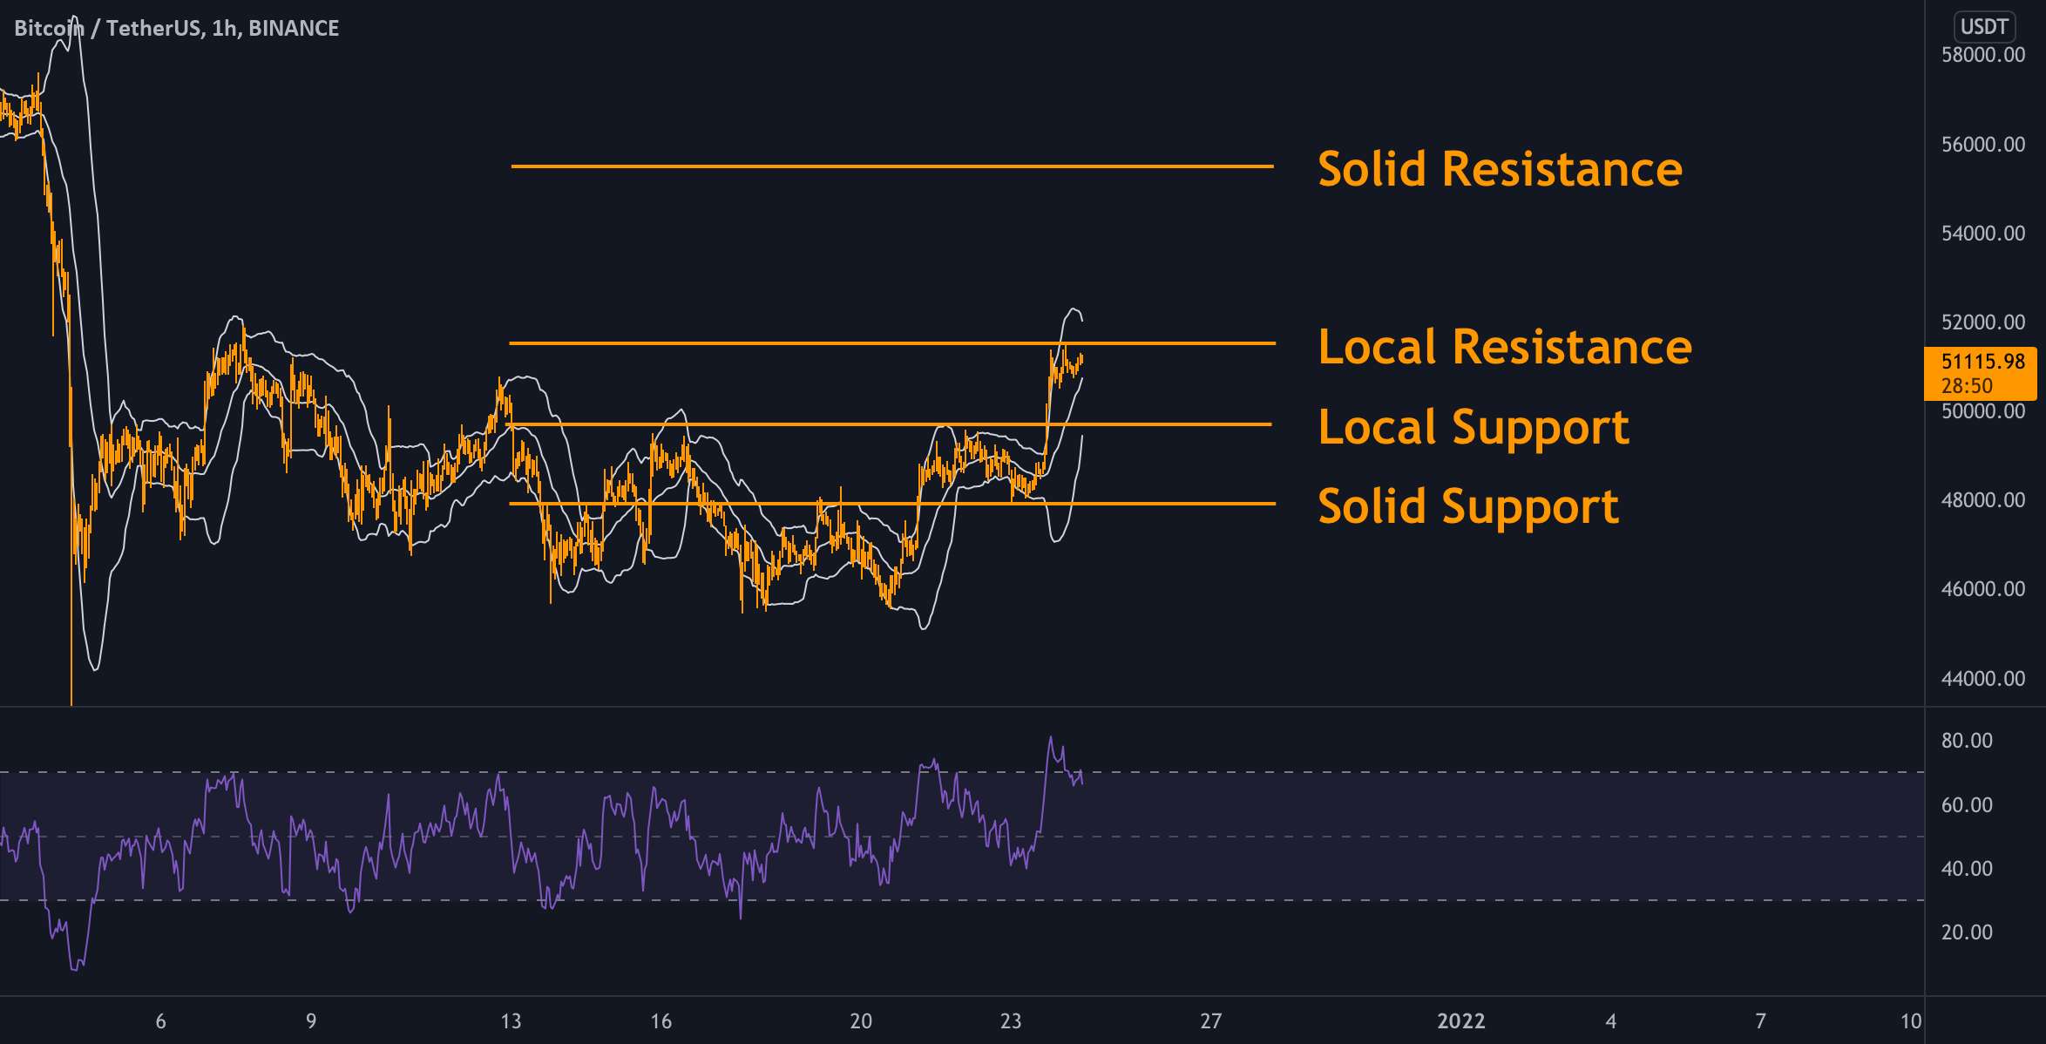Click the current price tag 51115.98

tap(1980, 373)
